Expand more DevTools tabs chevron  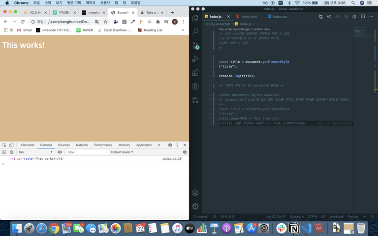158,145
